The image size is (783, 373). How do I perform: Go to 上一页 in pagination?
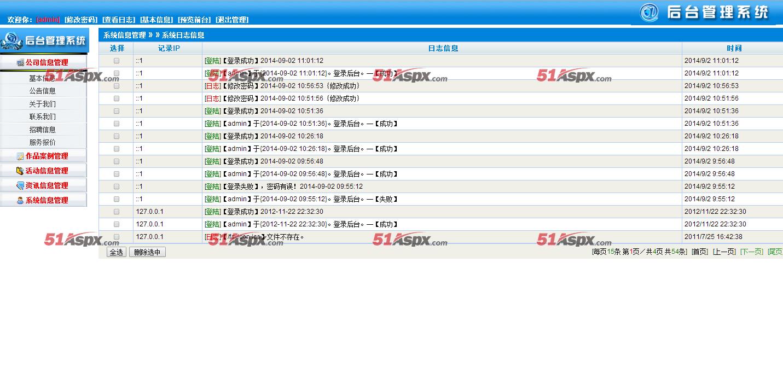pyautogui.click(x=724, y=252)
